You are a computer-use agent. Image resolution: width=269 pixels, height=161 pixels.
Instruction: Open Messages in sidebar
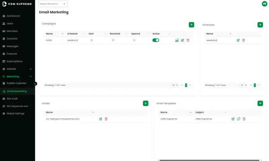pos(10,46)
